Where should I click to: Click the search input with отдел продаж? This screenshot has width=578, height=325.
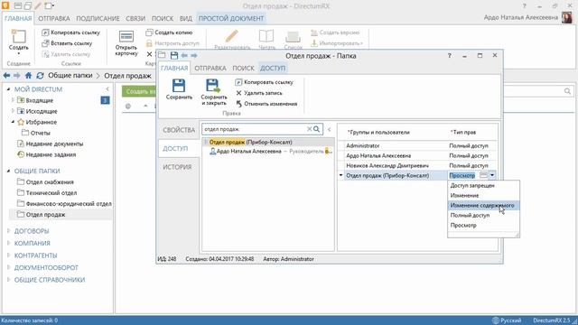pyautogui.click(x=255, y=129)
